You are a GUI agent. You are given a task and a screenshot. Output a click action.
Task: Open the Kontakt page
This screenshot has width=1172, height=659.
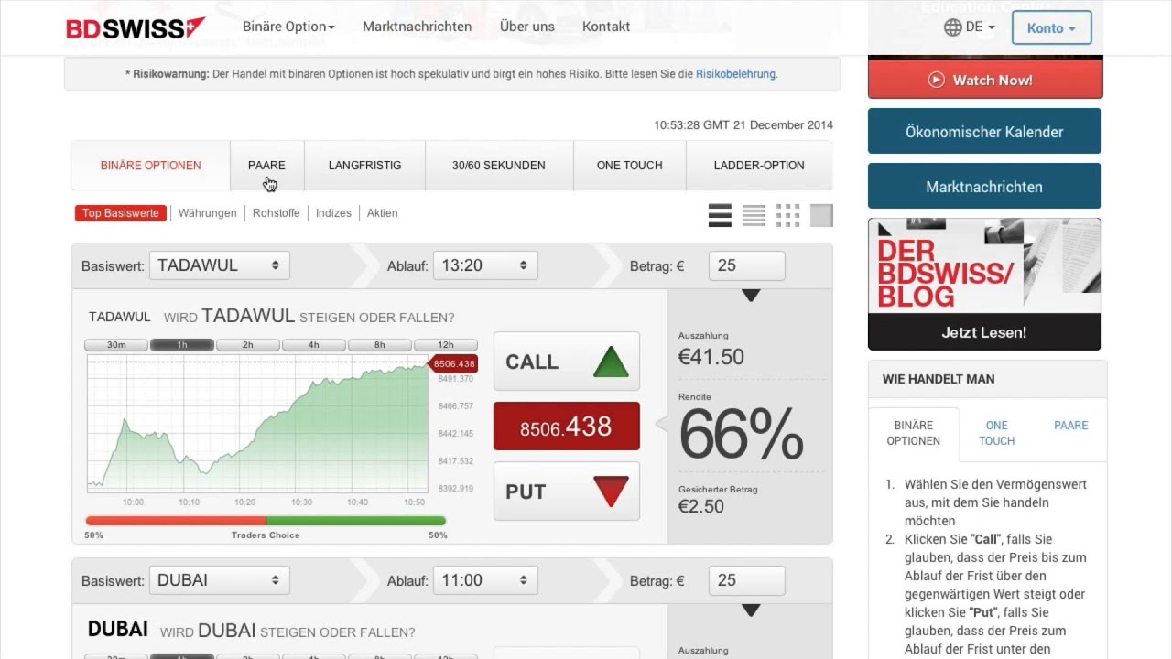click(x=606, y=27)
